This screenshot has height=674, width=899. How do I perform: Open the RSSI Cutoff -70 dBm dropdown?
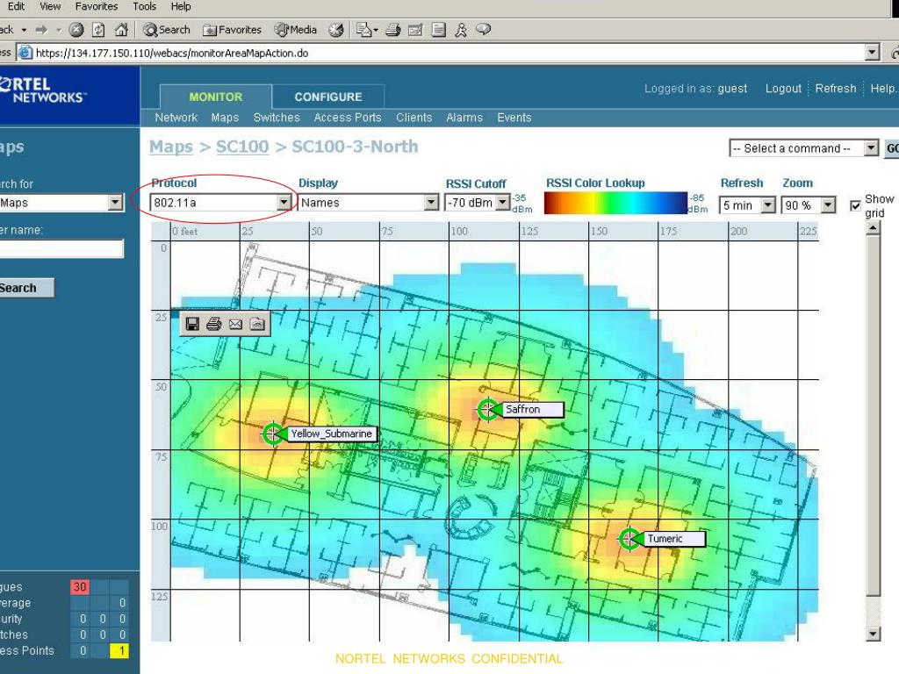click(477, 203)
